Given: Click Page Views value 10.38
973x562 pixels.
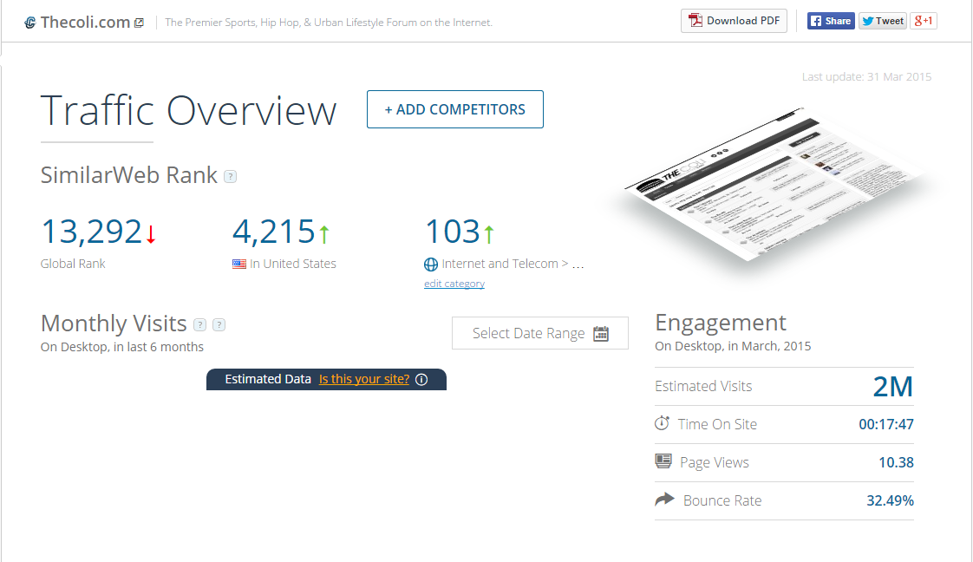Looking at the screenshot, I should [x=896, y=462].
